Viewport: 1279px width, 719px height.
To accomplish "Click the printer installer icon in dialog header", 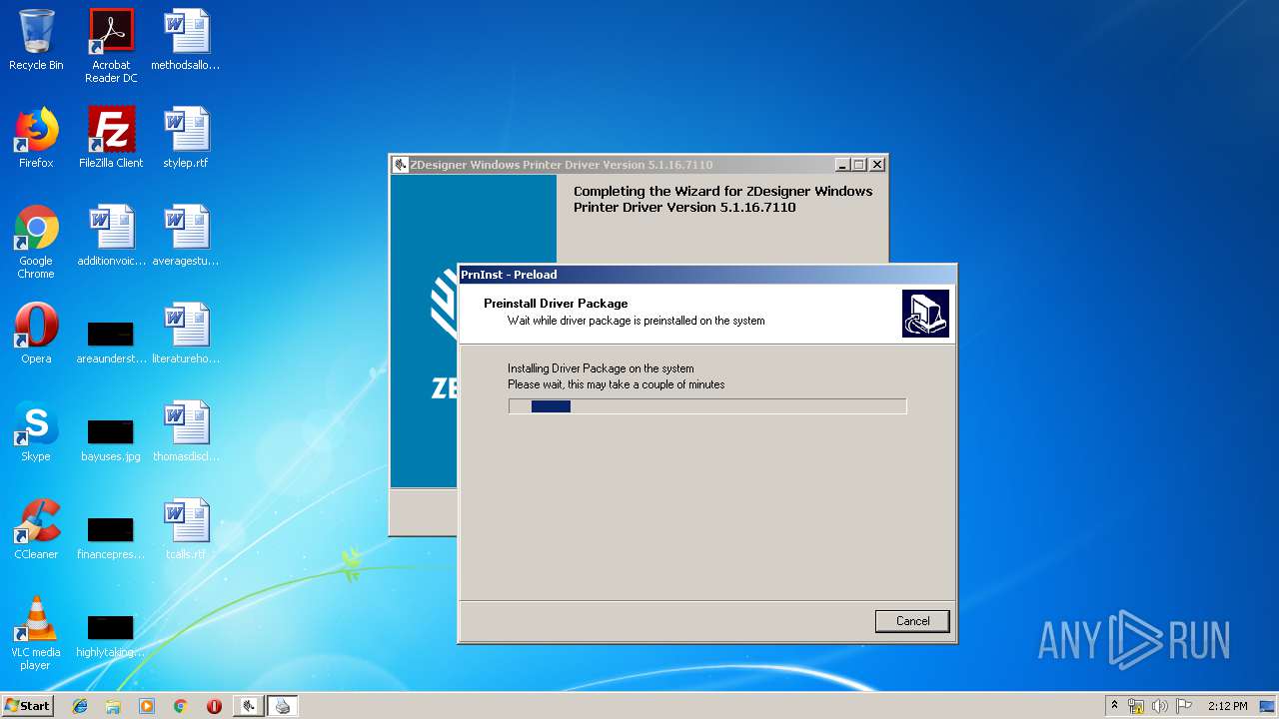I will 925,314.
